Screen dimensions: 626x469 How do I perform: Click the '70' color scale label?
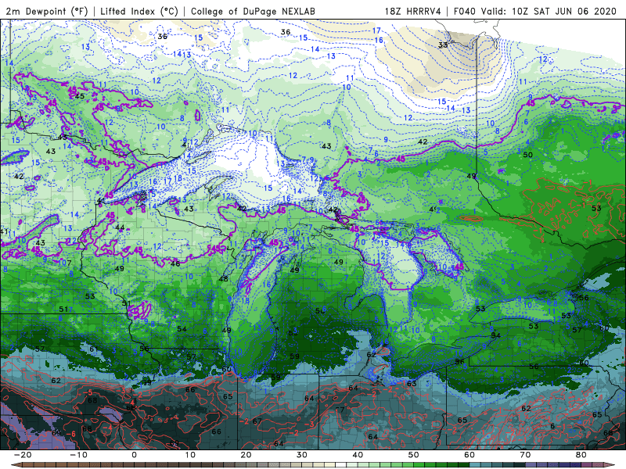click(x=525, y=455)
